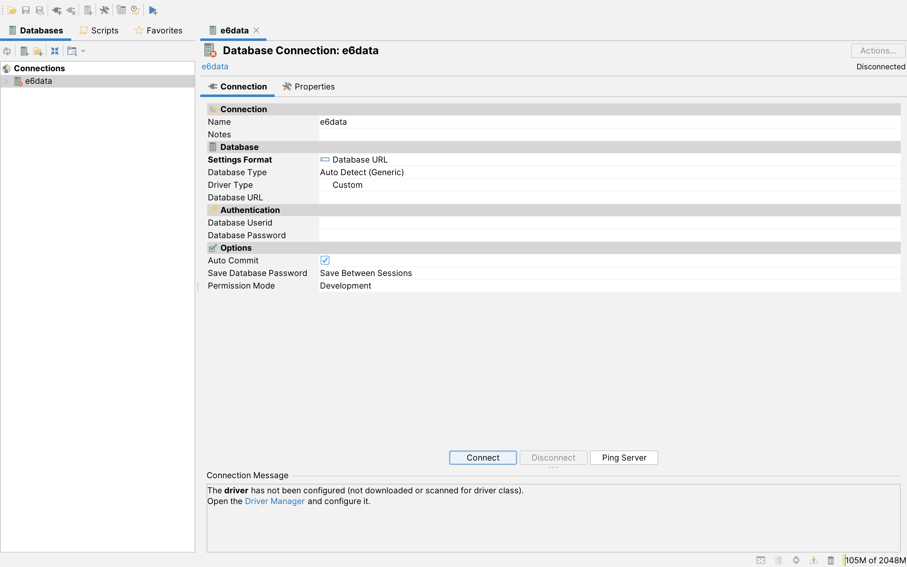The height and width of the screenshot is (567, 907).
Task: Open the tool properties wrench-hammer icon
Action: tap(104, 10)
